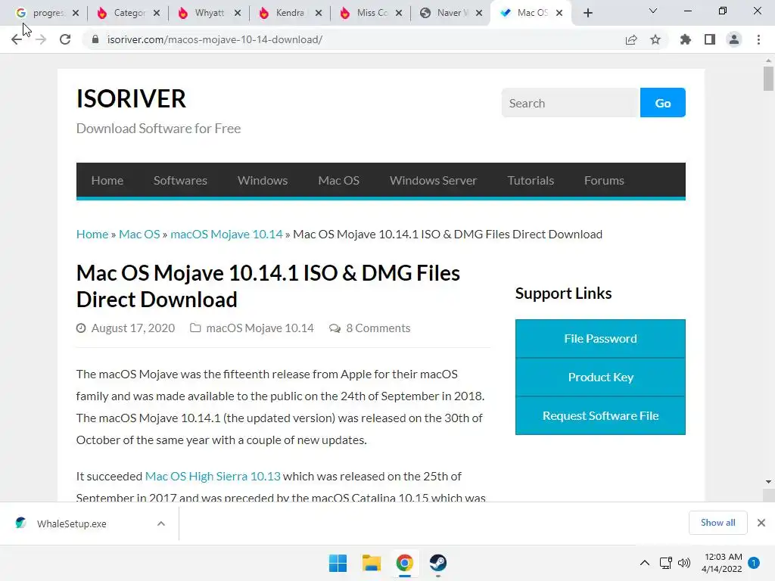This screenshot has width=775, height=581.
Task: Jump to the 8 Comments link
Action: 378,328
